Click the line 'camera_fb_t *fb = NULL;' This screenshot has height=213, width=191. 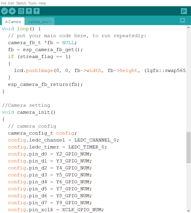click(x=42, y=43)
